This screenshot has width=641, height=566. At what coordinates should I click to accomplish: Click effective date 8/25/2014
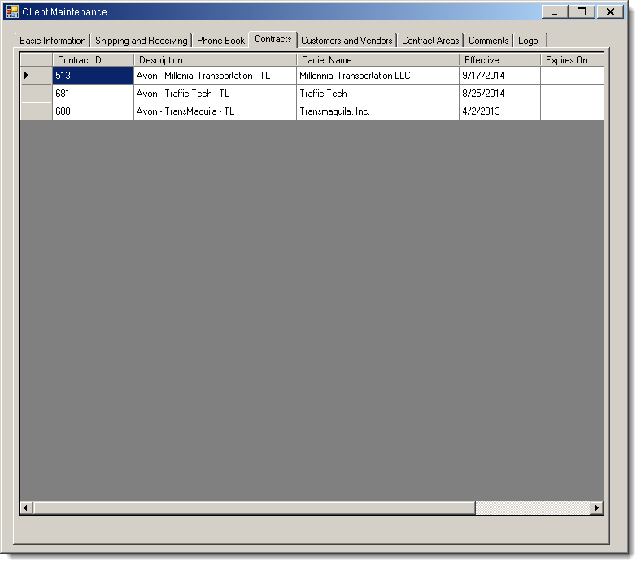tap(500, 94)
